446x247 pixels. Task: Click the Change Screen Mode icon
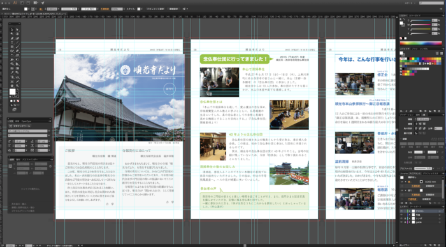(x=14, y=109)
